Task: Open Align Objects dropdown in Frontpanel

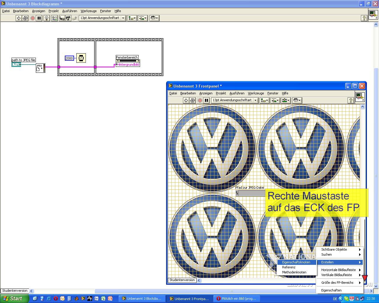Action: [264, 100]
